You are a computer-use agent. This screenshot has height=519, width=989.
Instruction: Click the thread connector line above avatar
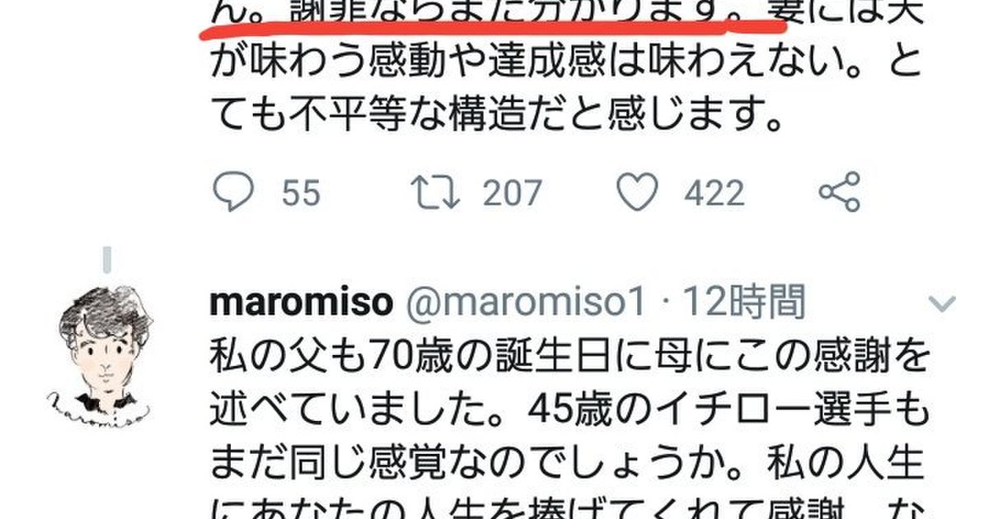[106, 260]
